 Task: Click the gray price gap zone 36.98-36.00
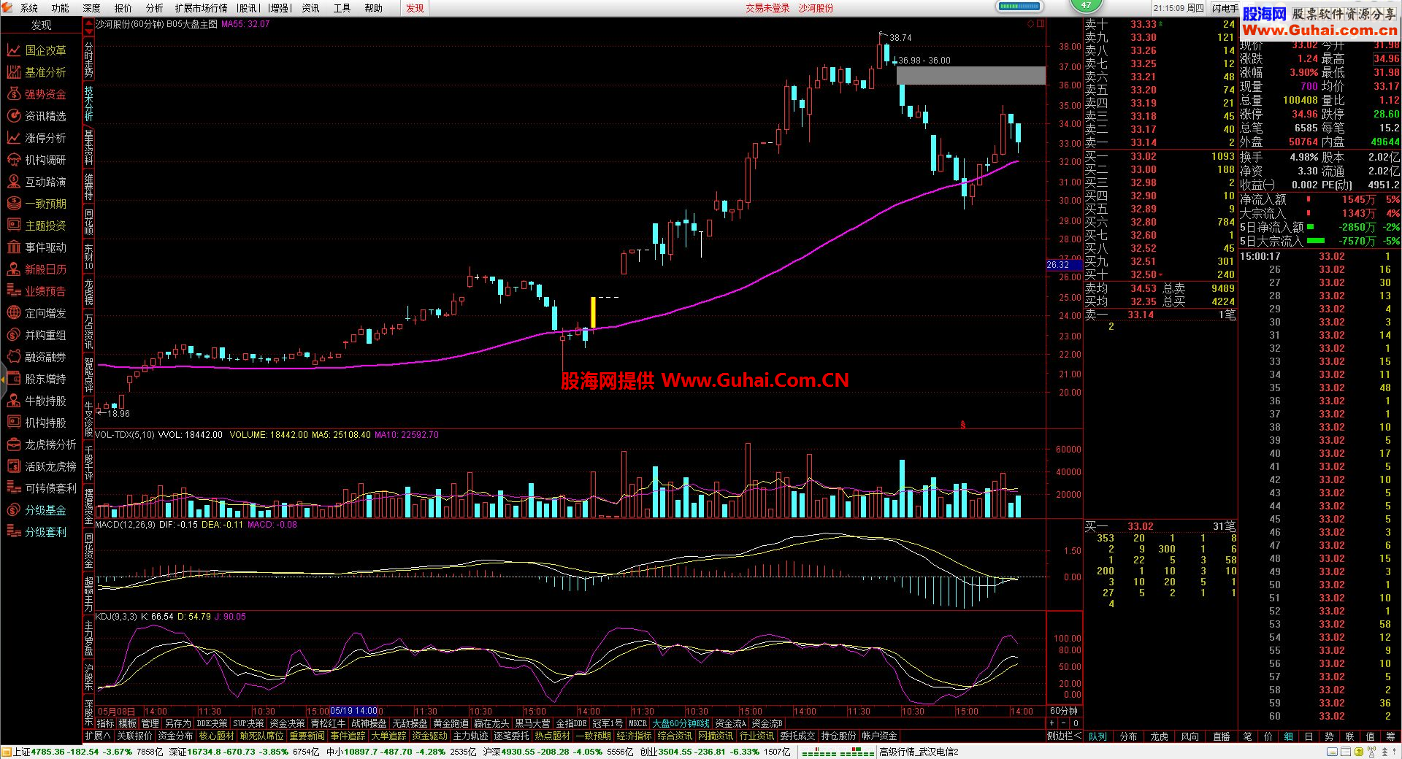(970, 76)
